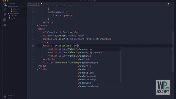The width and height of the screenshot is (176, 99).
Task: Click the unsaved dot on index.html tab
Action: (38, 4)
